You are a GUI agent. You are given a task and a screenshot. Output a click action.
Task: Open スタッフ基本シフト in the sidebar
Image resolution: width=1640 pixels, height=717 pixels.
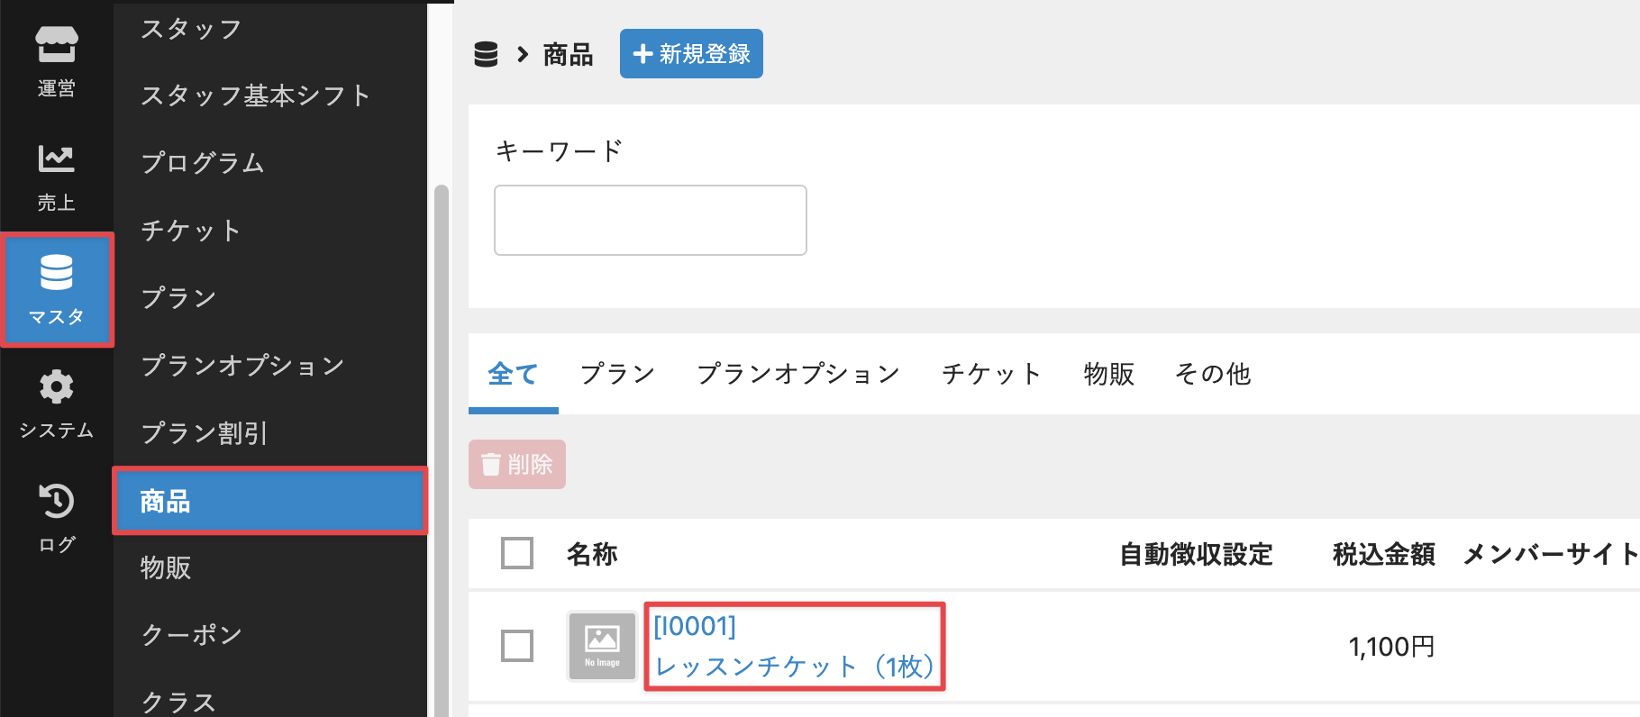256,95
